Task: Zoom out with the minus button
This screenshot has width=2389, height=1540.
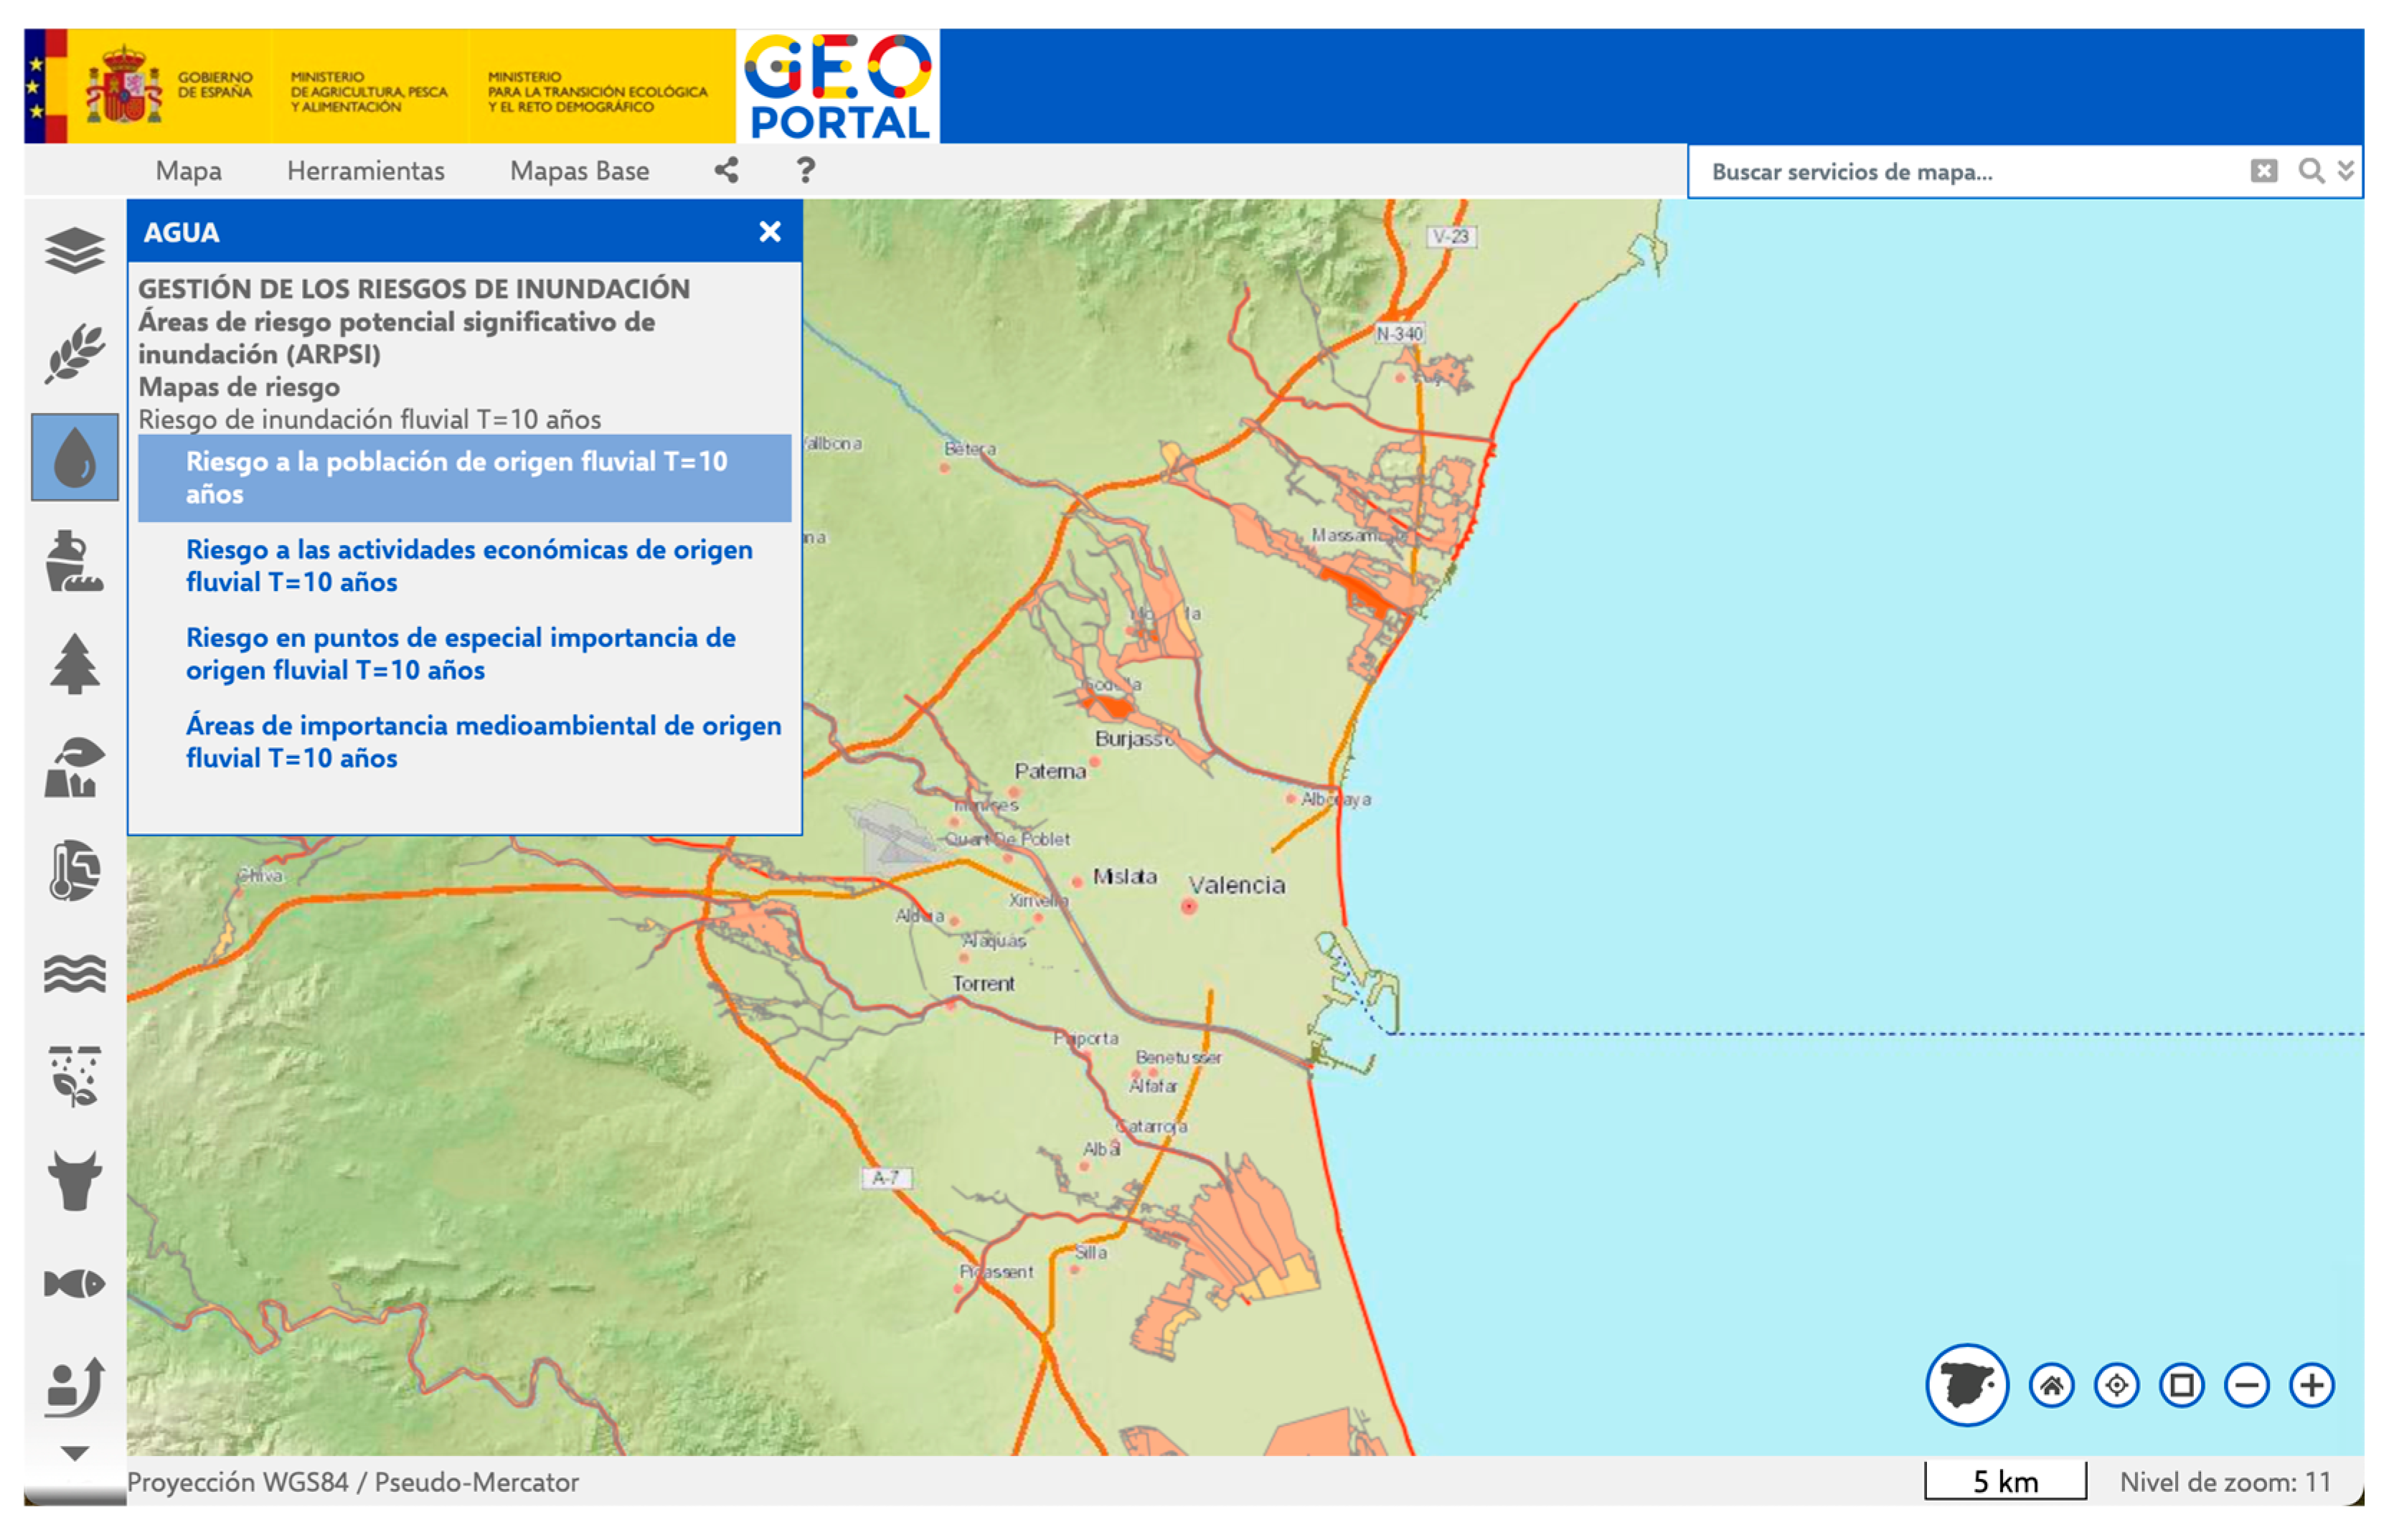Action: pyautogui.click(x=2246, y=1385)
